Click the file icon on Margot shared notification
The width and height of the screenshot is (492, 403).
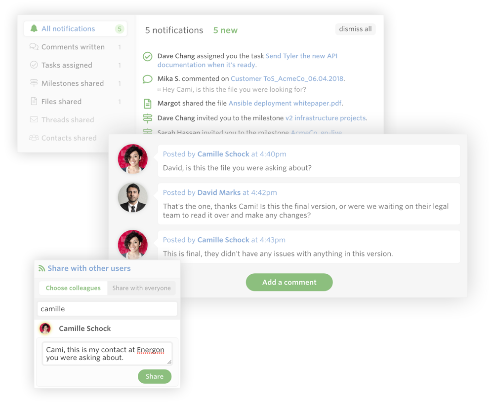pyautogui.click(x=148, y=104)
